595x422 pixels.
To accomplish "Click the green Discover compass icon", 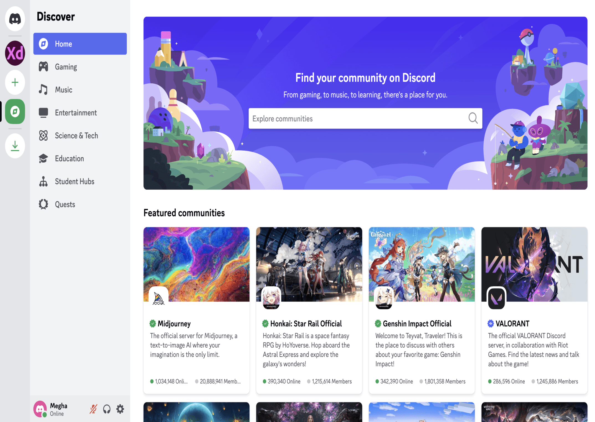I will click(x=15, y=112).
